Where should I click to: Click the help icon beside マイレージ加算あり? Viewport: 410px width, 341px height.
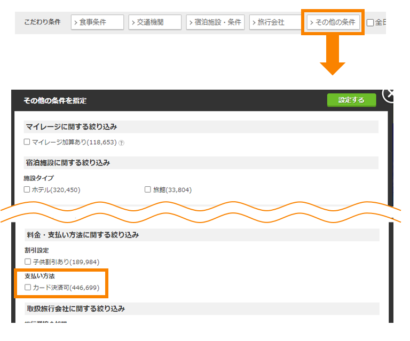tap(121, 143)
